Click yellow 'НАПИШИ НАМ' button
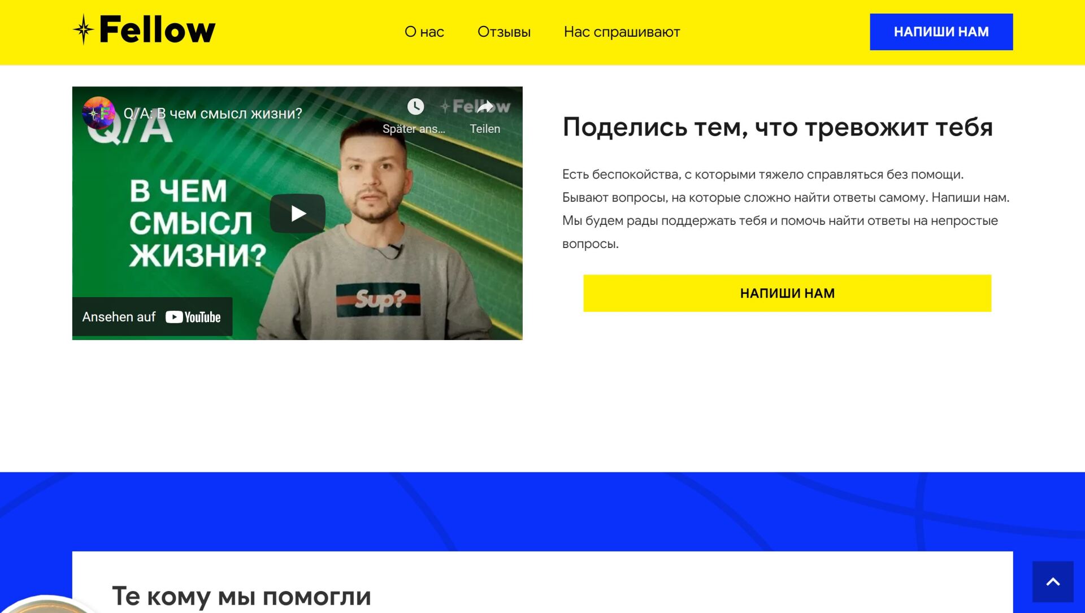This screenshot has height=613, width=1085. [787, 293]
